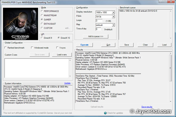Enable the Ranked benchmark checkbox
This screenshot has width=176, height=117.
coord(5,48)
